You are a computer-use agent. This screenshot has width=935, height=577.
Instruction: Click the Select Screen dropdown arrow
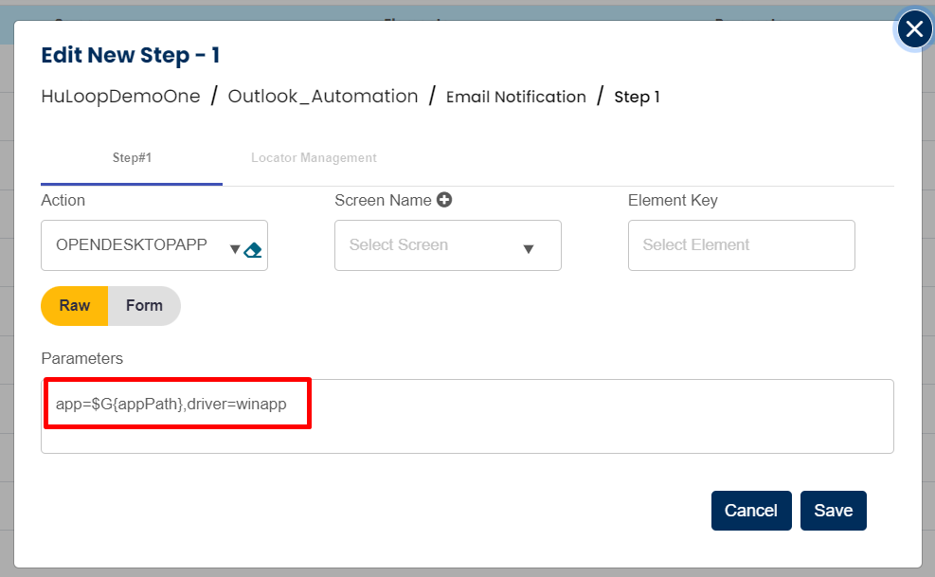coord(529,249)
